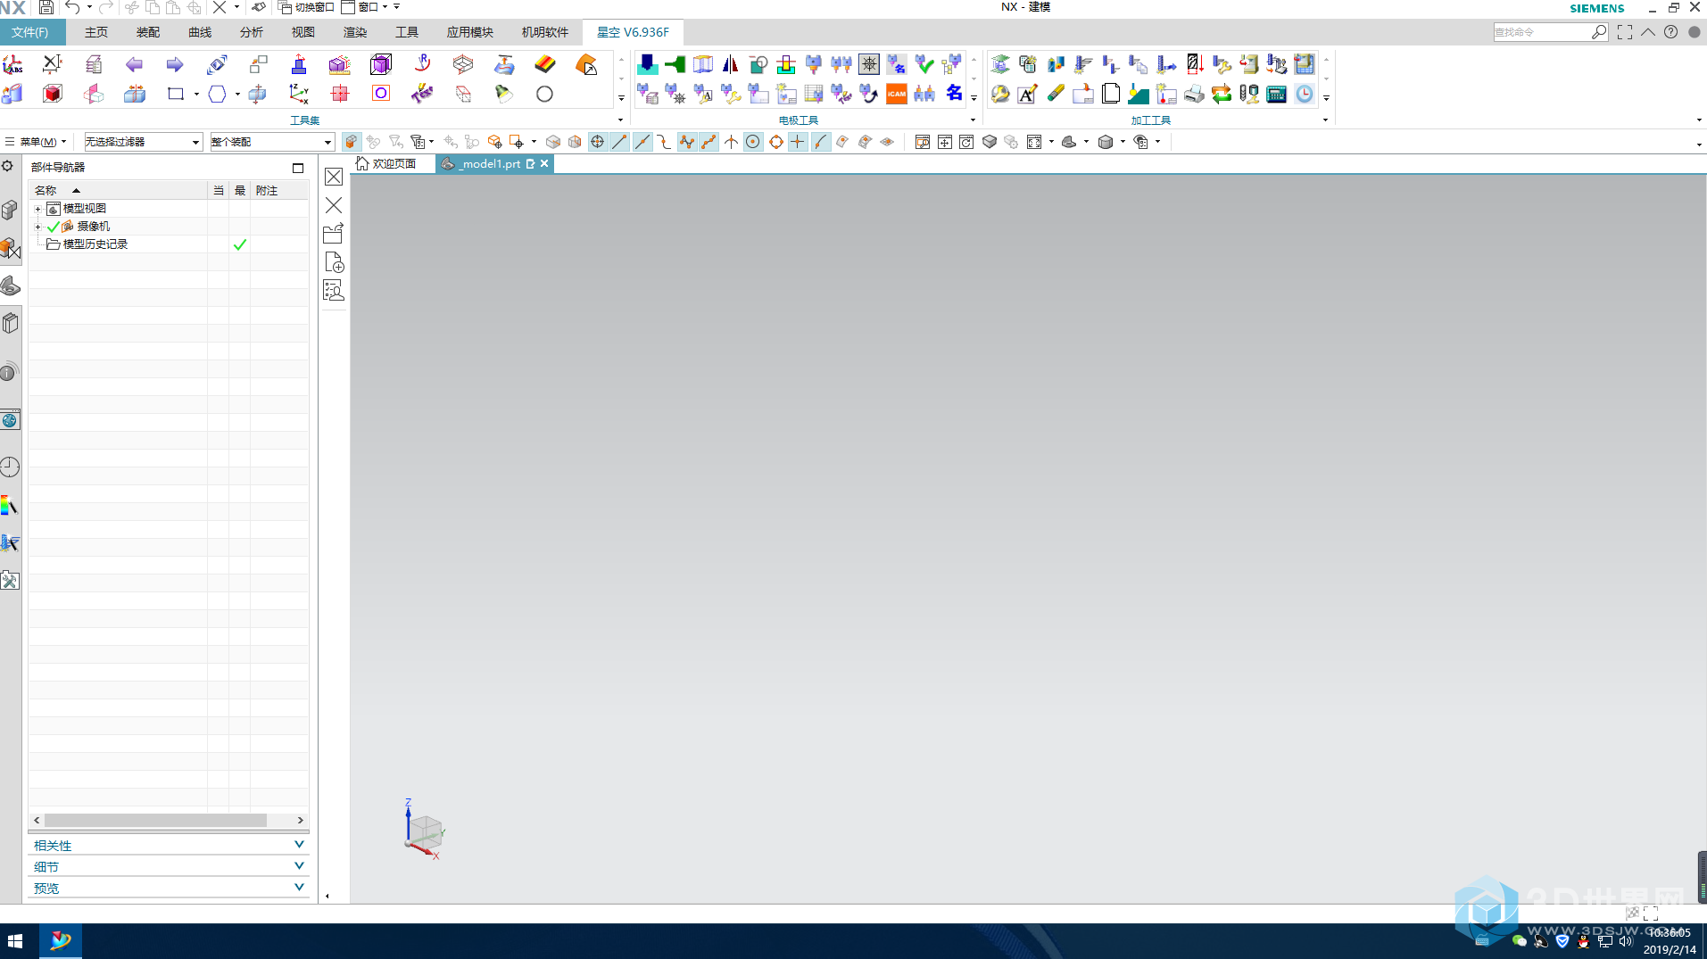Click the taskbar clock showing 2019/2/14

tap(1670, 941)
